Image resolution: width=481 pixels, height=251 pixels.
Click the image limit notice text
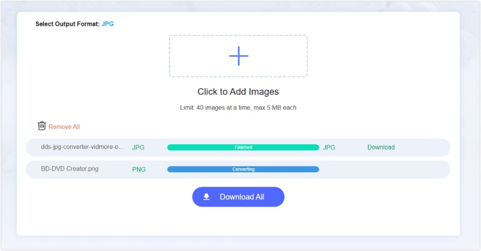pyautogui.click(x=238, y=107)
